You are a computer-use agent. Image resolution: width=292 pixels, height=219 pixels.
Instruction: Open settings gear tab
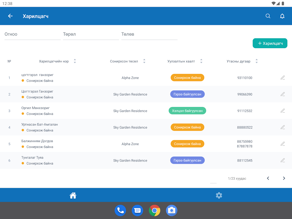(x=219, y=195)
